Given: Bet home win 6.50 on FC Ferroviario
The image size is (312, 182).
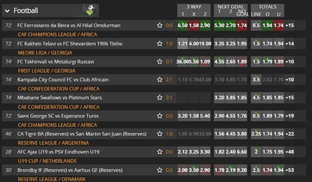Looking at the screenshot, I should tap(183, 25).
